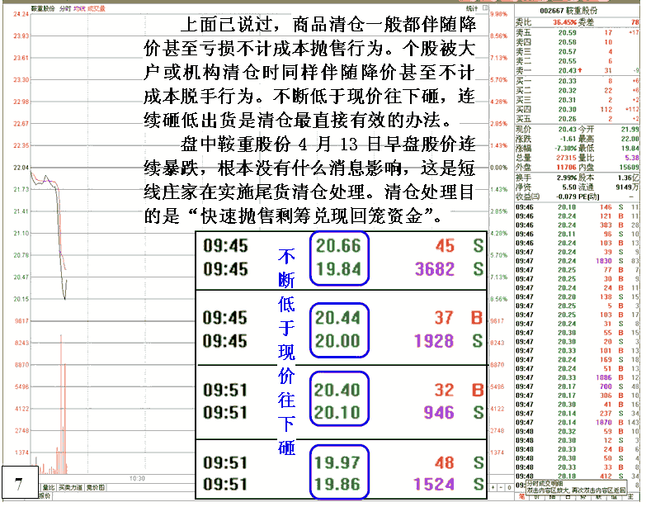646x507 pixels.
Task: Select the 09:46 trade with volume 383
Action: (x=577, y=225)
